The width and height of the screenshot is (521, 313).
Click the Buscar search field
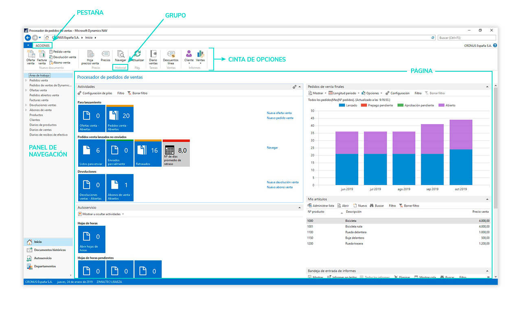click(x=466, y=37)
